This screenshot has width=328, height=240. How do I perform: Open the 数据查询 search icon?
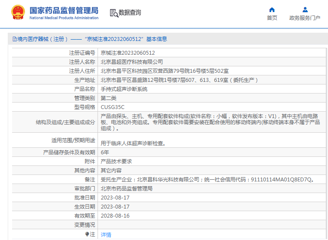(x=114, y=13)
